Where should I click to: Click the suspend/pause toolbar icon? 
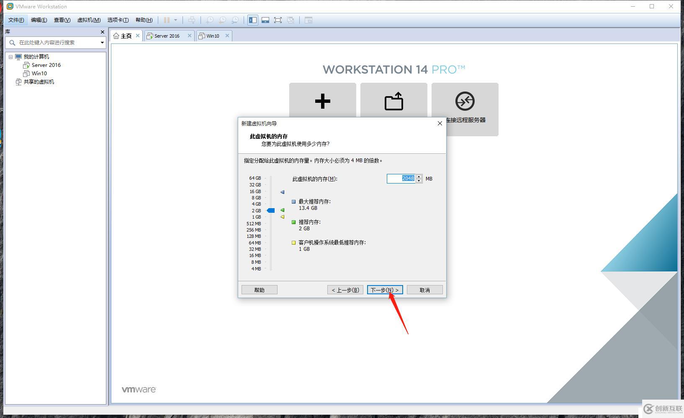click(x=167, y=20)
